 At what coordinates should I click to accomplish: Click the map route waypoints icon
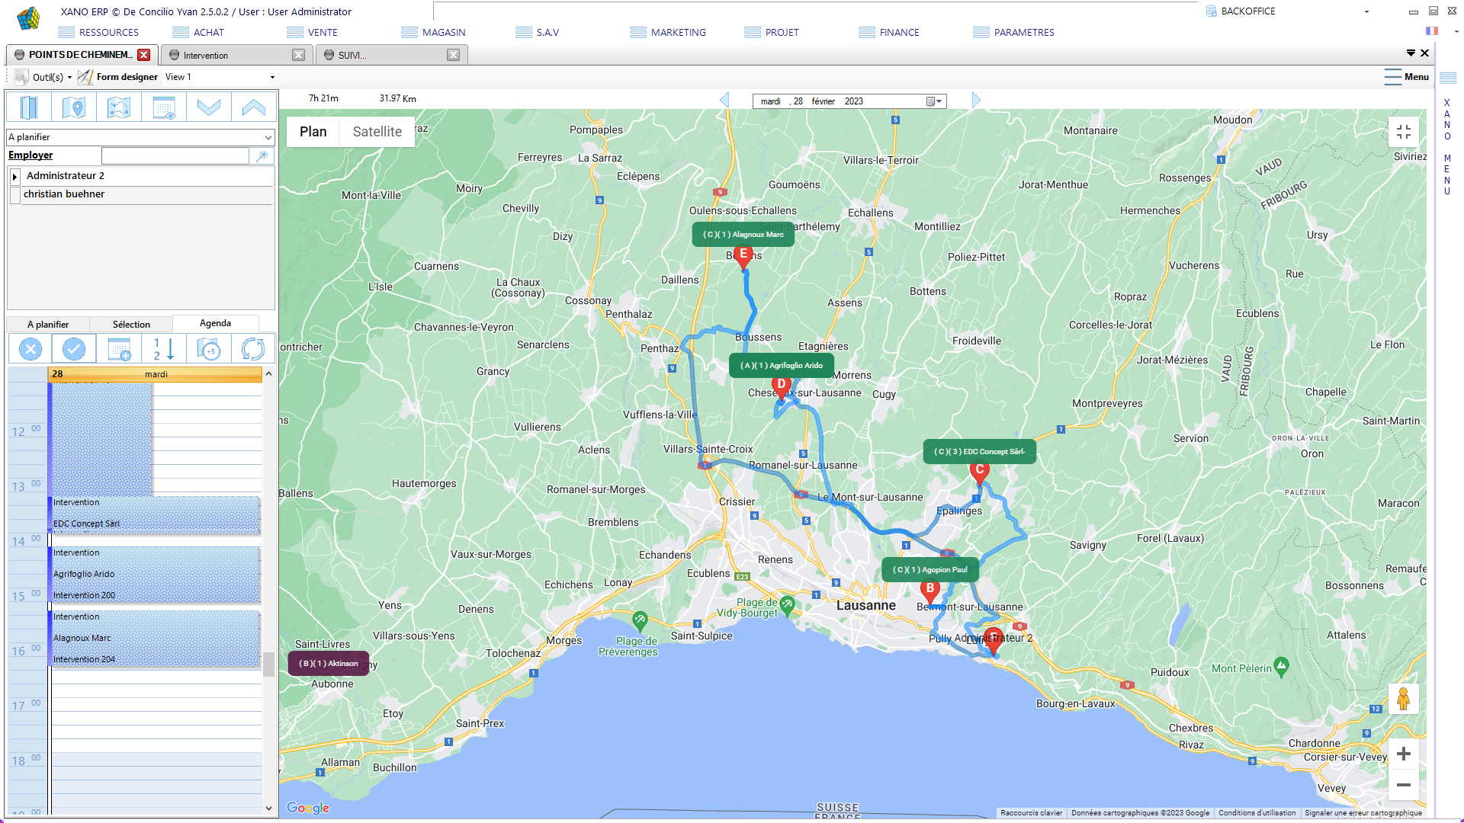click(119, 107)
